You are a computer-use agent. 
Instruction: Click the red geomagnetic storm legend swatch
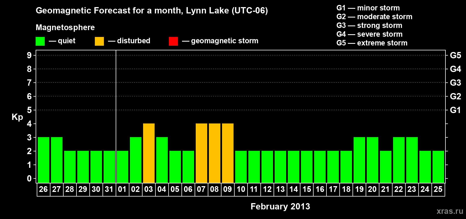click(173, 41)
